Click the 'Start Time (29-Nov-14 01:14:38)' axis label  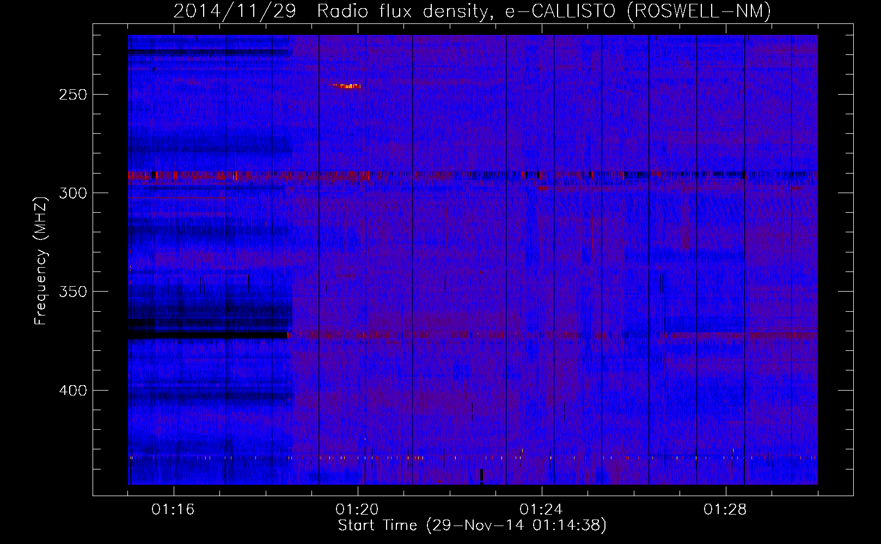(472, 526)
